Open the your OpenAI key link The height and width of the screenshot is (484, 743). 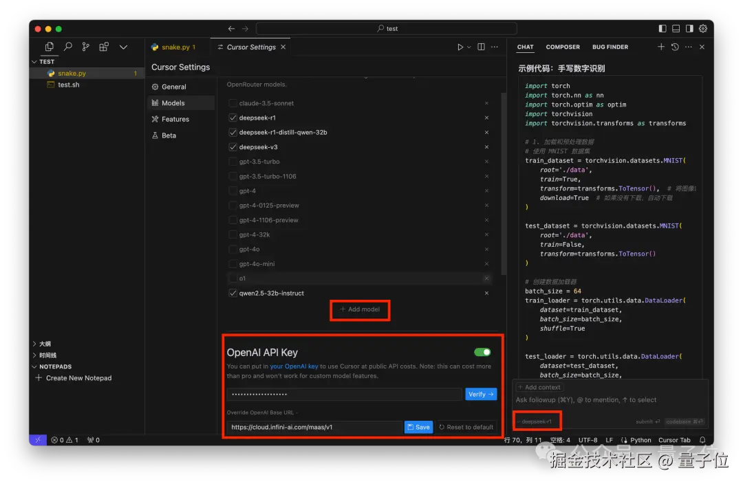click(294, 366)
